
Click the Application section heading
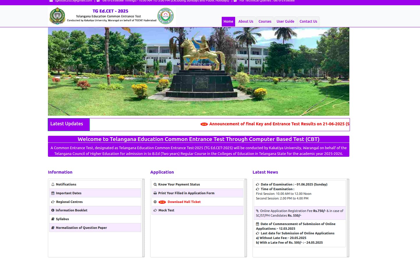pyautogui.click(x=162, y=172)
